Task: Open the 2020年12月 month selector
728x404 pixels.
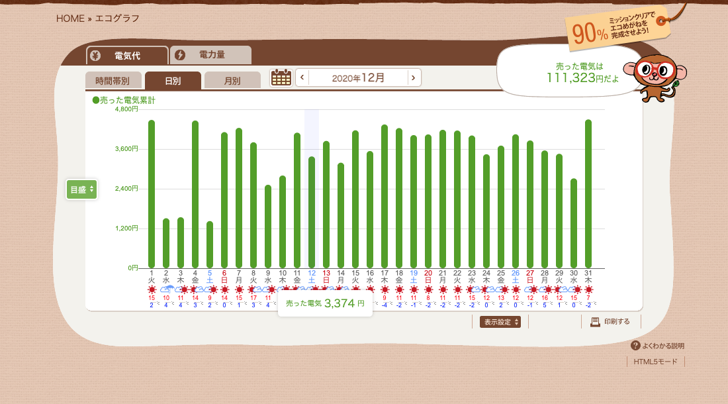Action: [357, 77]
